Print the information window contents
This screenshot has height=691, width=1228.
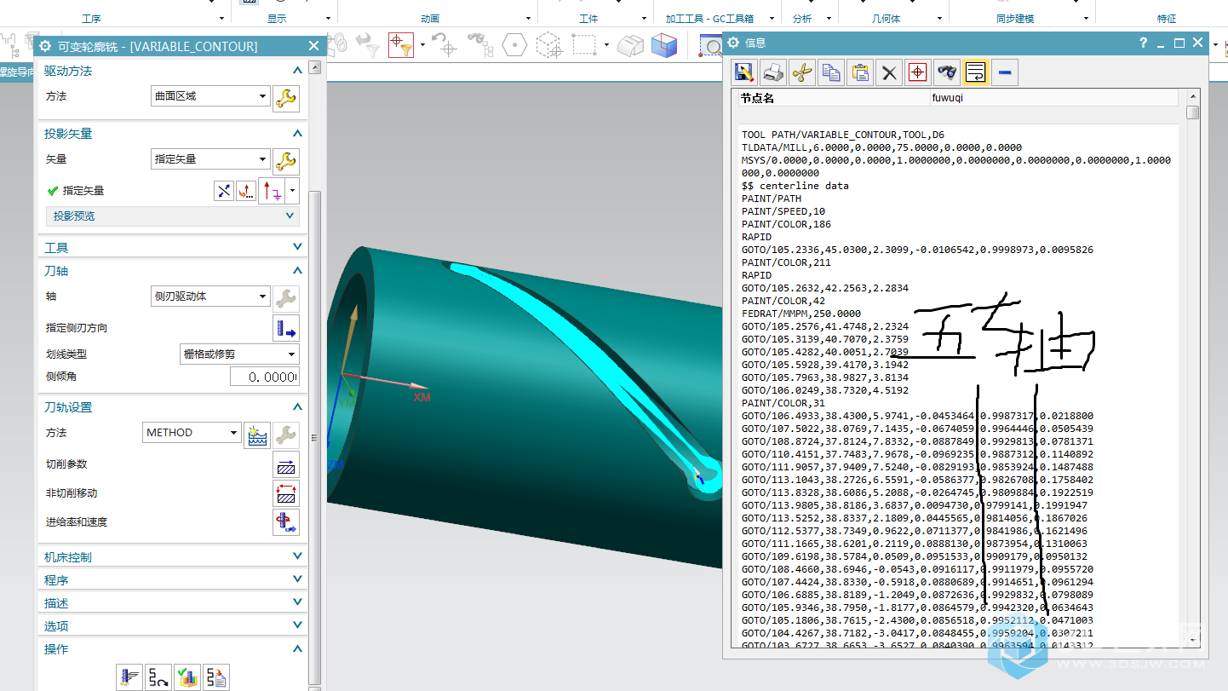[773, 73]
